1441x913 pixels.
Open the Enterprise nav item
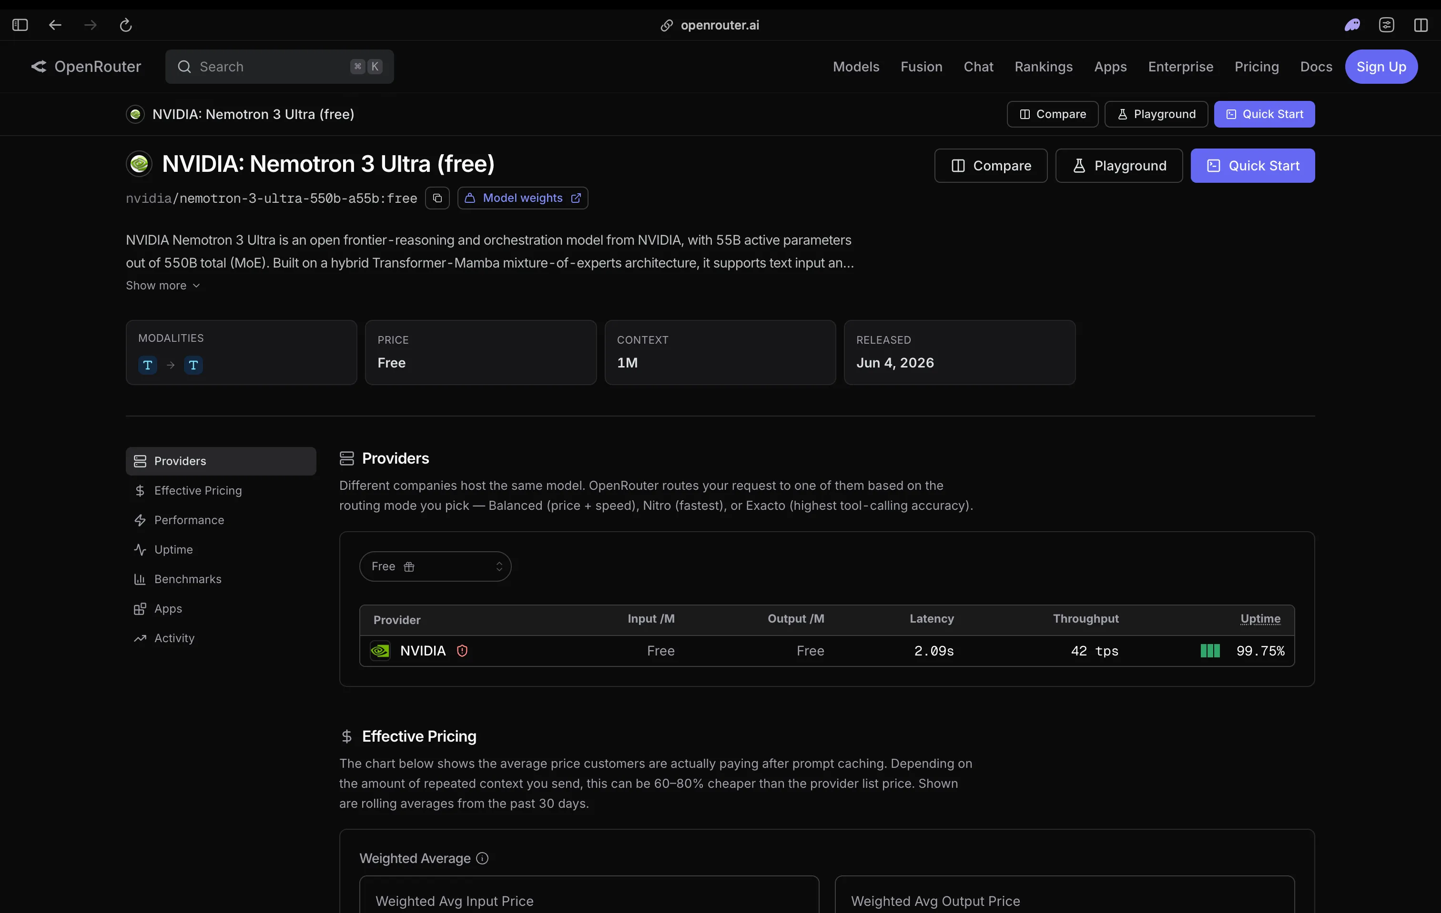point(1180,66)
